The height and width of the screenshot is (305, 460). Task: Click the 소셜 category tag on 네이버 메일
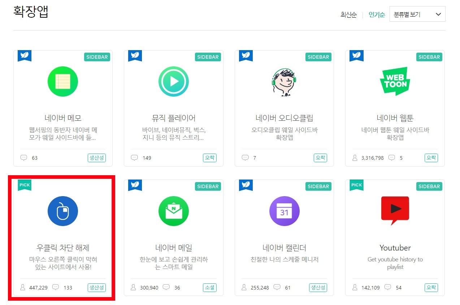click(x=210, y=288)
